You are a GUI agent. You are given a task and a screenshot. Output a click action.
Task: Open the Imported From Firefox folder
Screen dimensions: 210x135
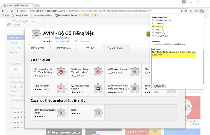tap(41, 15)
